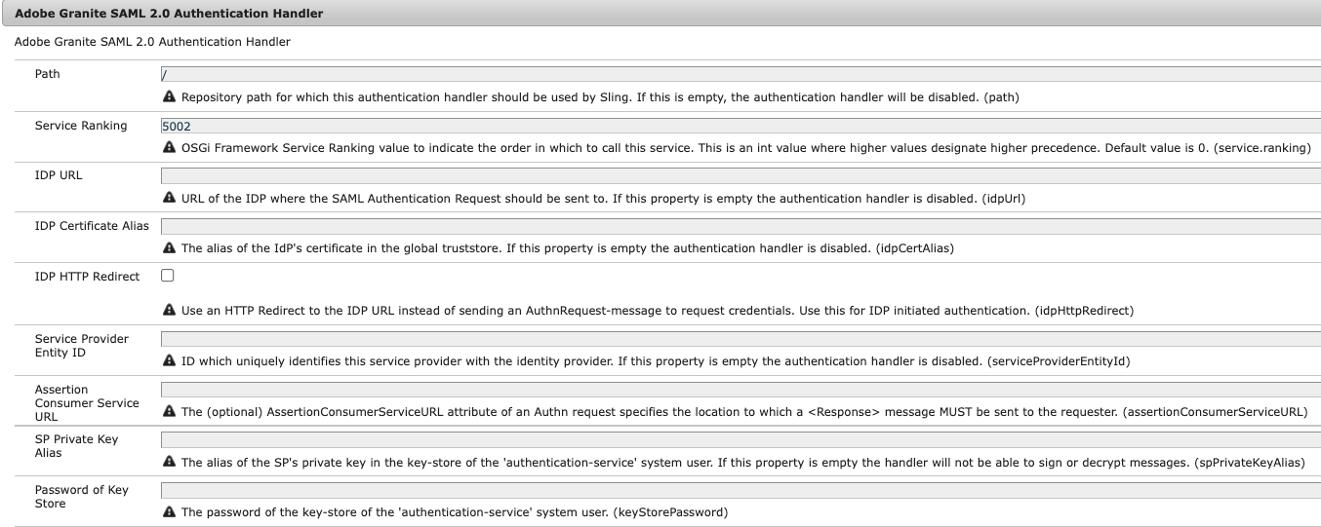Click the description text ending '(idpCertAlias)'

(x=567, y=247)
